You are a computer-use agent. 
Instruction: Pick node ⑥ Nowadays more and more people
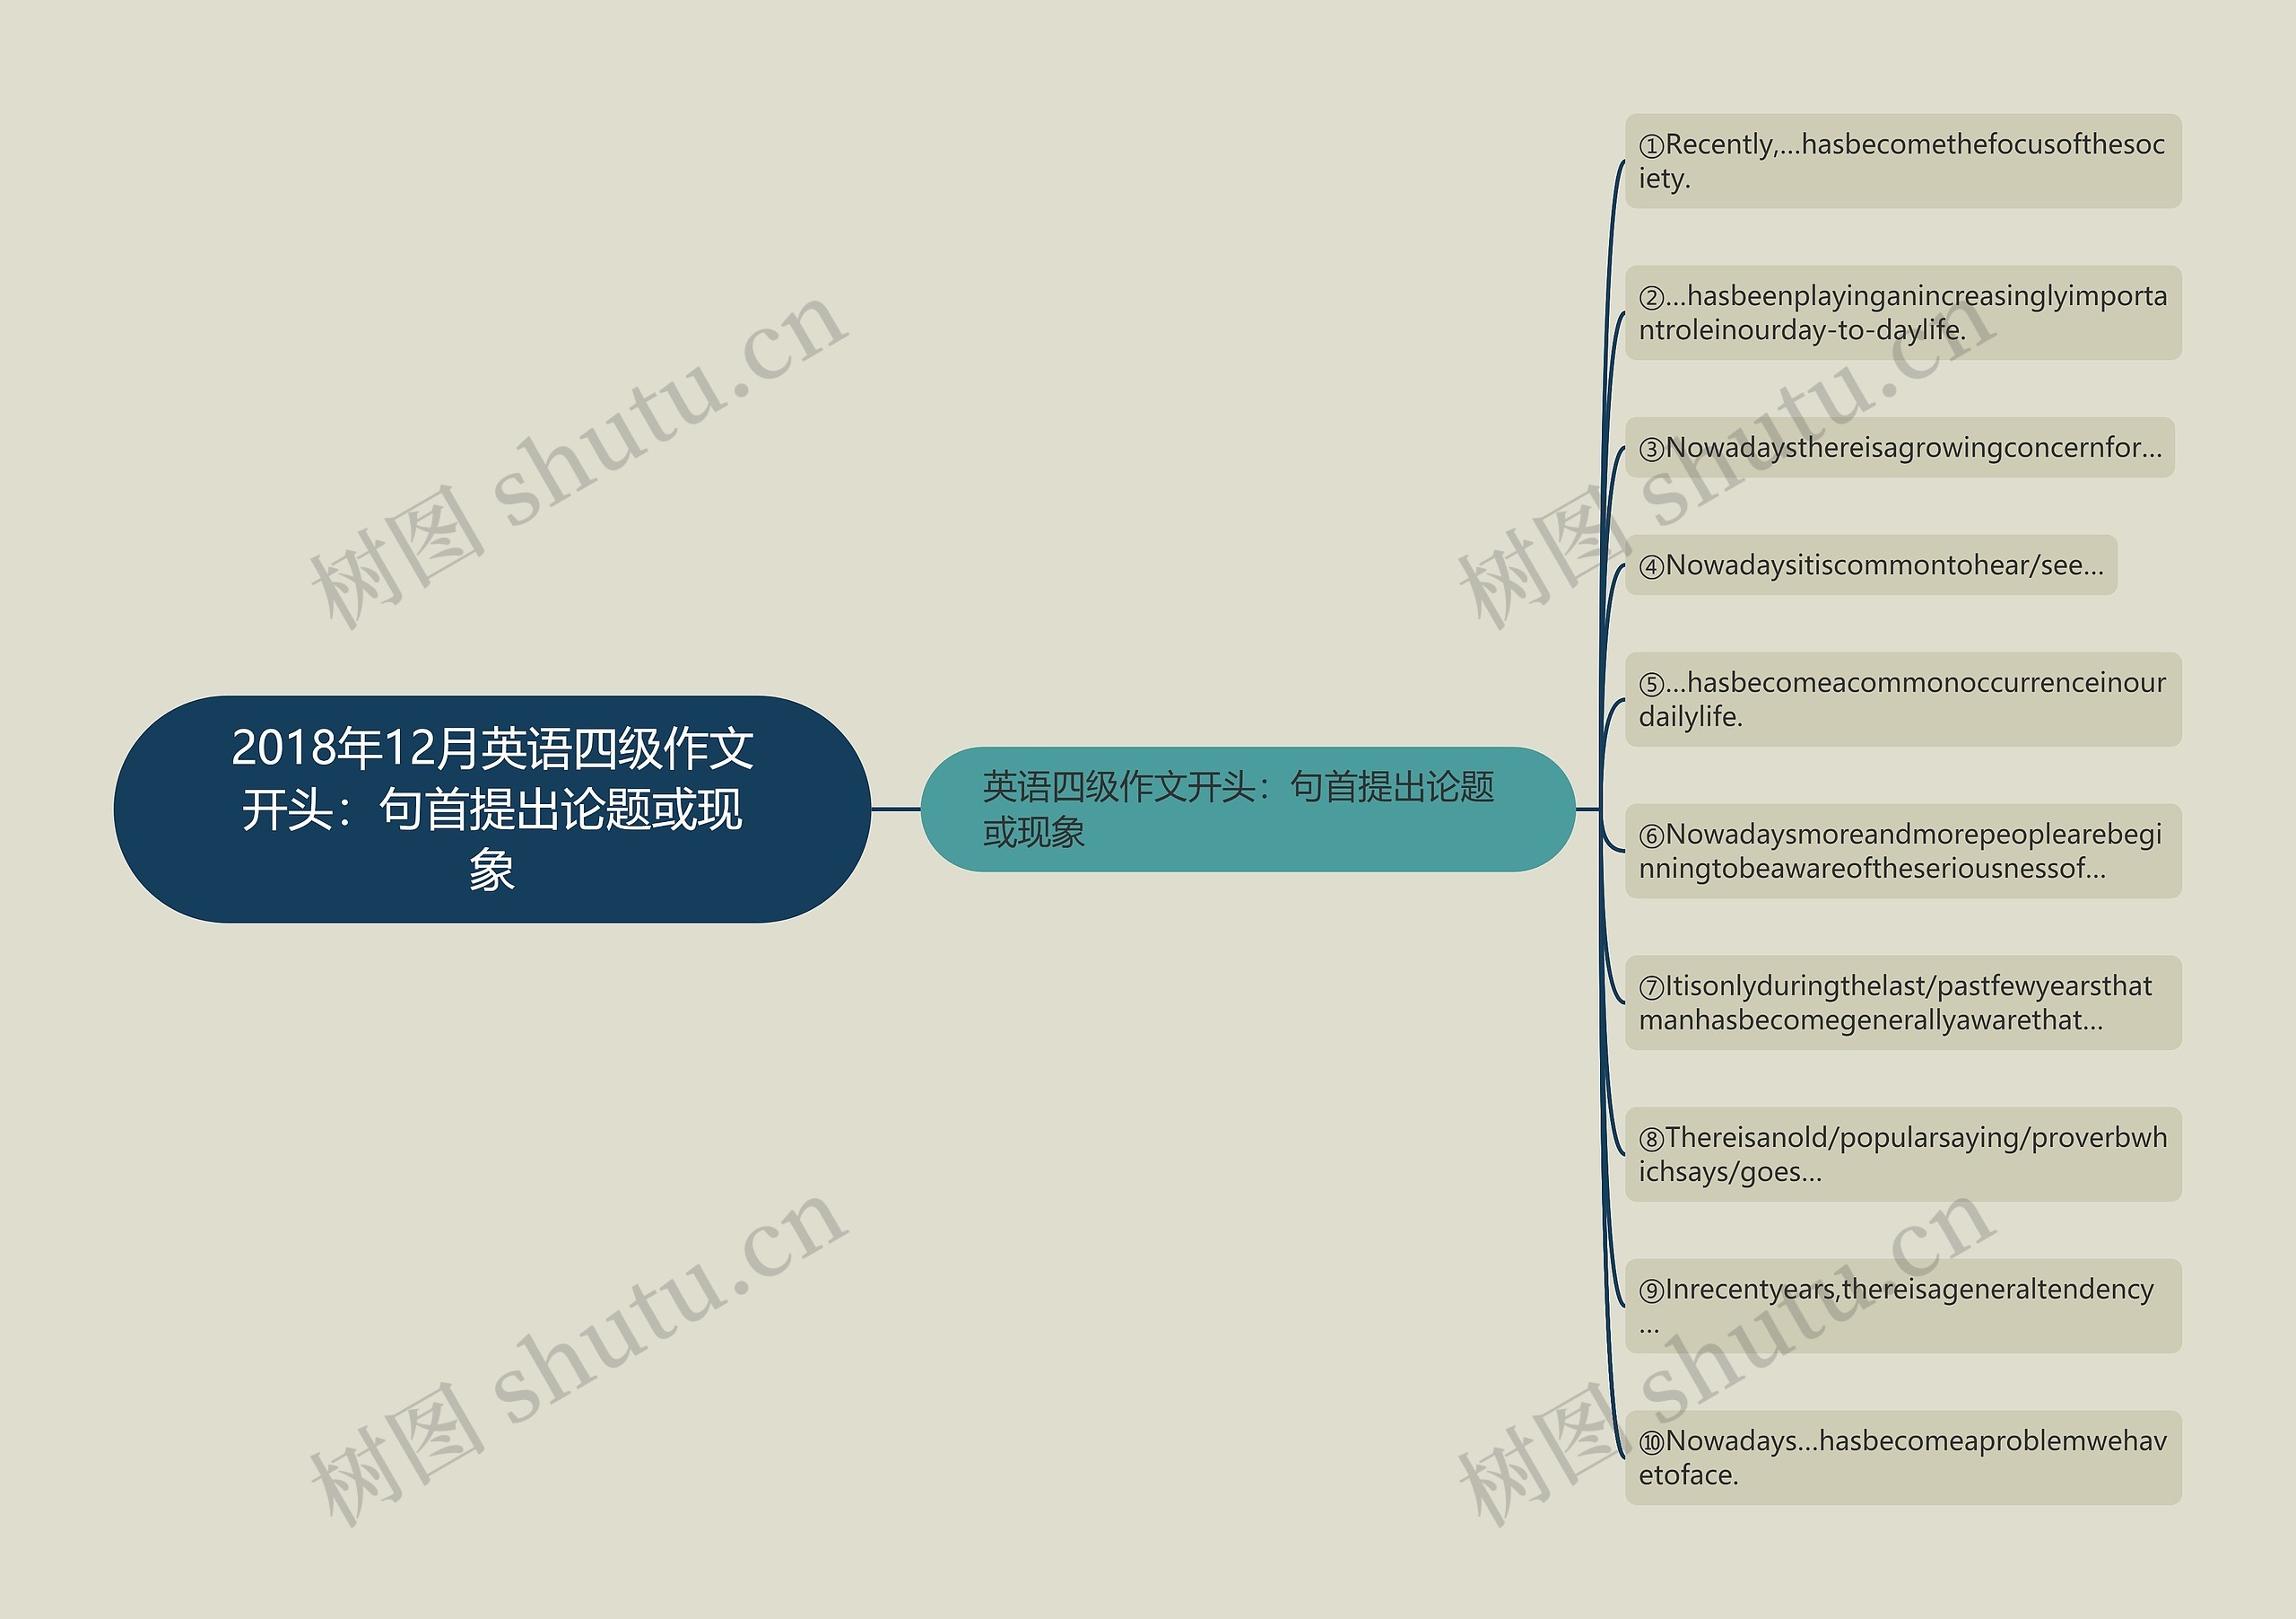click(x=1902, y=851)
